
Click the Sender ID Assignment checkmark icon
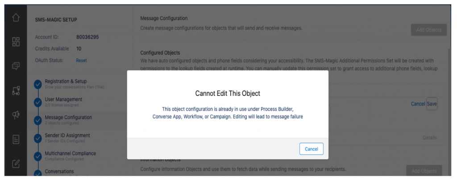(37, 139)
